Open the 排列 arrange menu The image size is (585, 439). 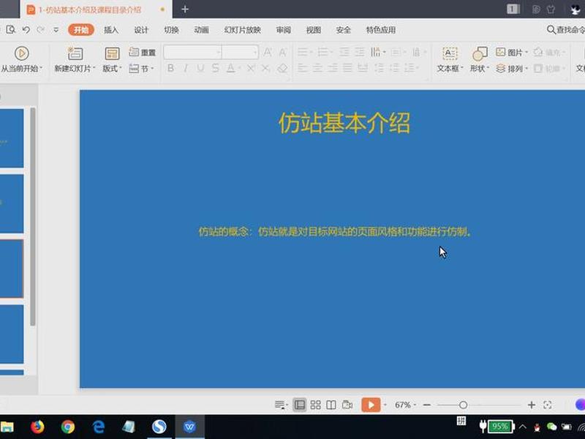pyautogui.click(x=511, y=68)
